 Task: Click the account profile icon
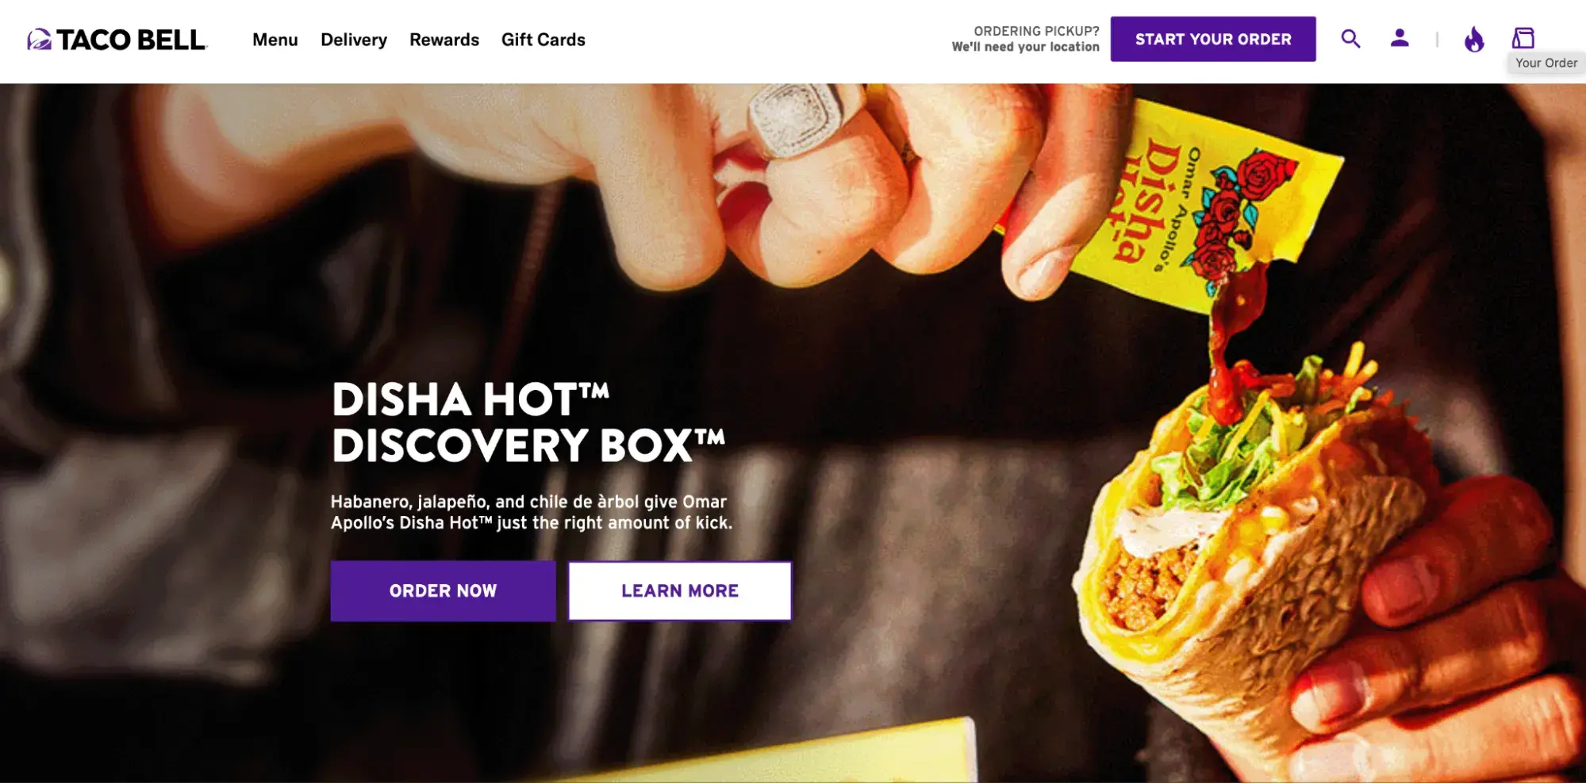pos(1400,38)
